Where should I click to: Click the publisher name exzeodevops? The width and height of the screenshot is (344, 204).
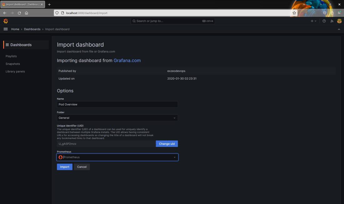(176, 71)
